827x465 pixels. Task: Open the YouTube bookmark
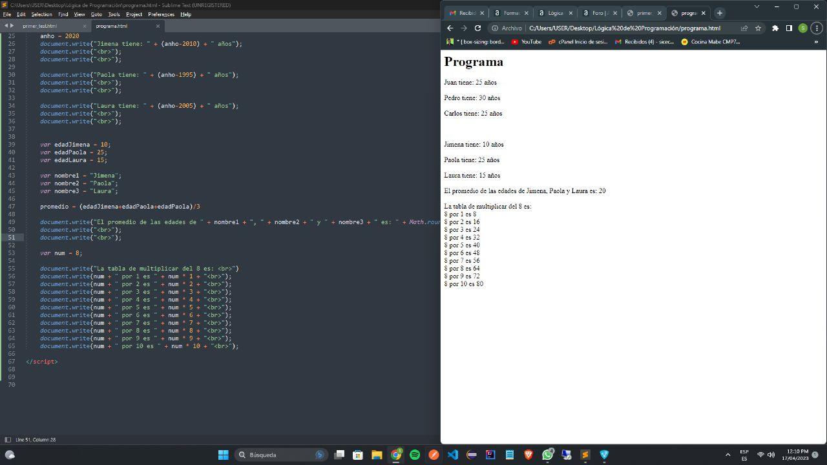click(x=526, y=41)
